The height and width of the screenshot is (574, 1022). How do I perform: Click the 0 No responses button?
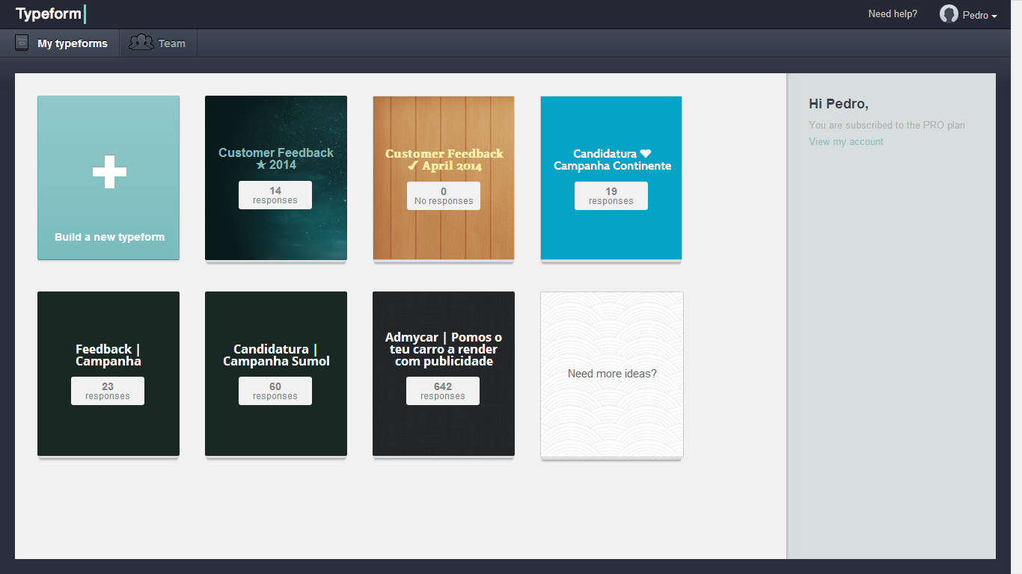coord(444,196)
